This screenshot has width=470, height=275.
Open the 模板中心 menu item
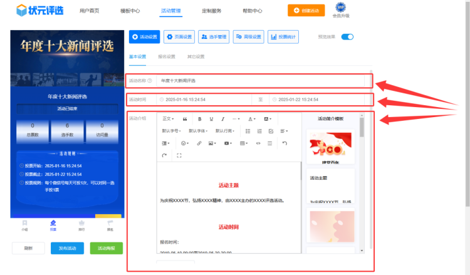point(130,11)
